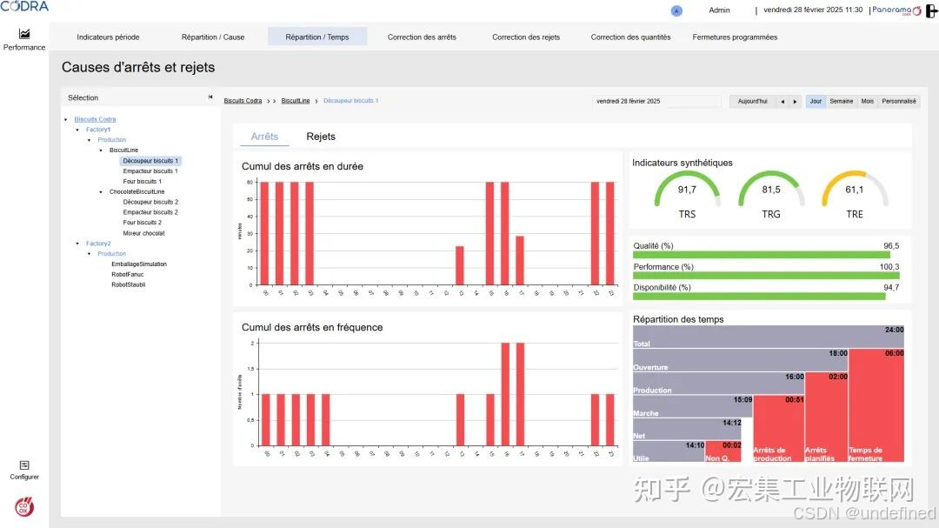Select the Jour period toggle
The width and height of the screenshot is (939, 528).
pos(816,101)
